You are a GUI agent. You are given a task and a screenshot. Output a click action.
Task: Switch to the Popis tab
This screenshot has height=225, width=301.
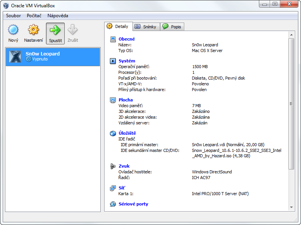pyautogui.click(x=172, y=27)
